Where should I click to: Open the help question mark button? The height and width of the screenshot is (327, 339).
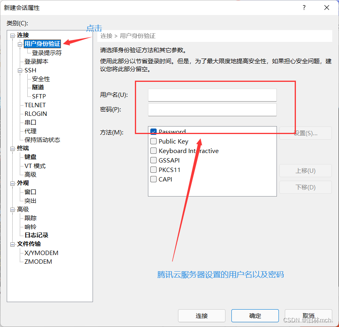pyautogui.click(x=304, y=8)
